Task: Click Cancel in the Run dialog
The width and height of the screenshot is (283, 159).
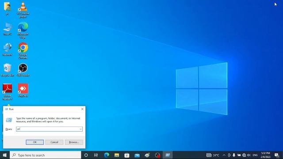Action: point(54,142)
